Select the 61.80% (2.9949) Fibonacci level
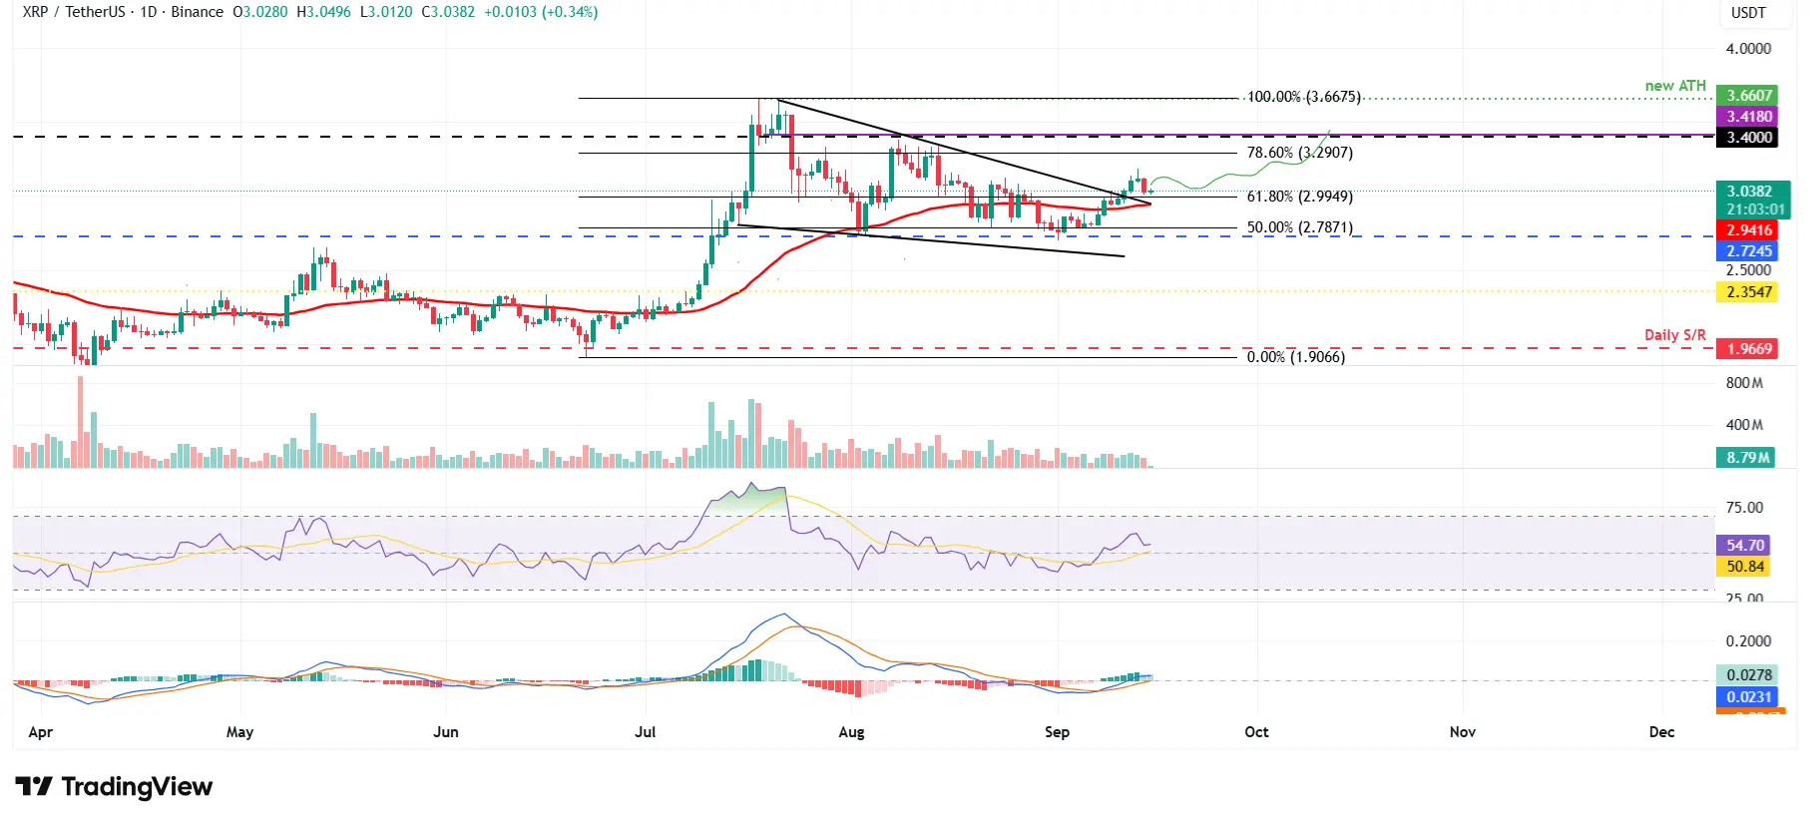Screen dimensions: 1810x824 [x=1300, y=197]
